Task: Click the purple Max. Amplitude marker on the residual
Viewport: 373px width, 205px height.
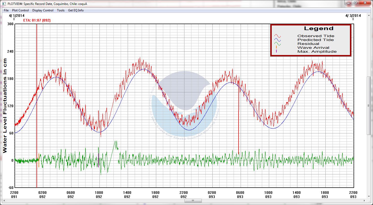Action: pyautogui.click(x=98, y=160)
